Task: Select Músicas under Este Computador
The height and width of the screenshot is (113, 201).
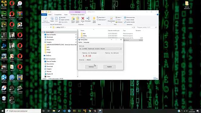Action: (49, 72)
